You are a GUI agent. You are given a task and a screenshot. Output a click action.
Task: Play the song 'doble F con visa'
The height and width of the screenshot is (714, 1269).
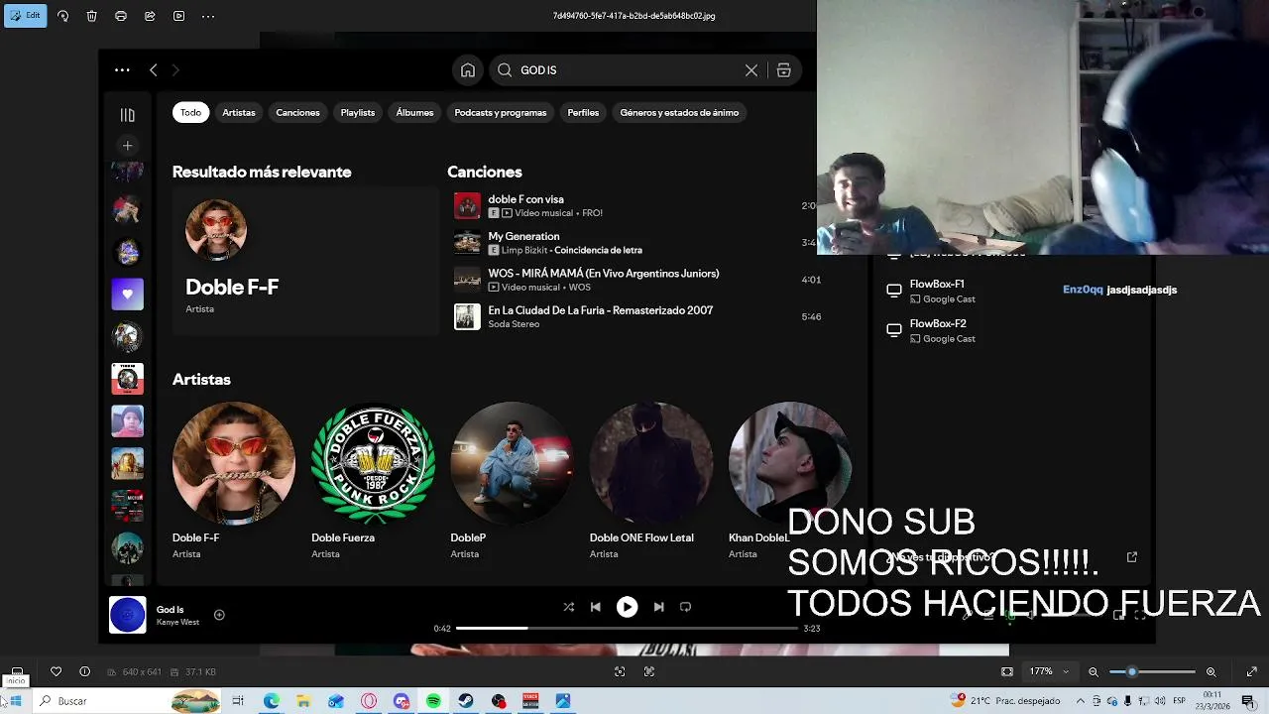tap(634, 205)
